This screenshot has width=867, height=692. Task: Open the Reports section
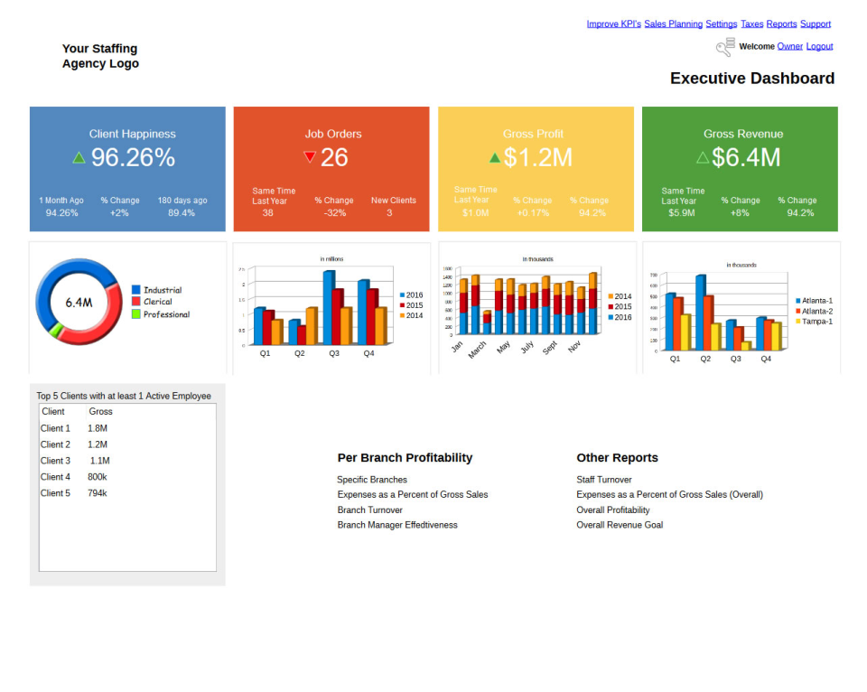pos(781,23)
